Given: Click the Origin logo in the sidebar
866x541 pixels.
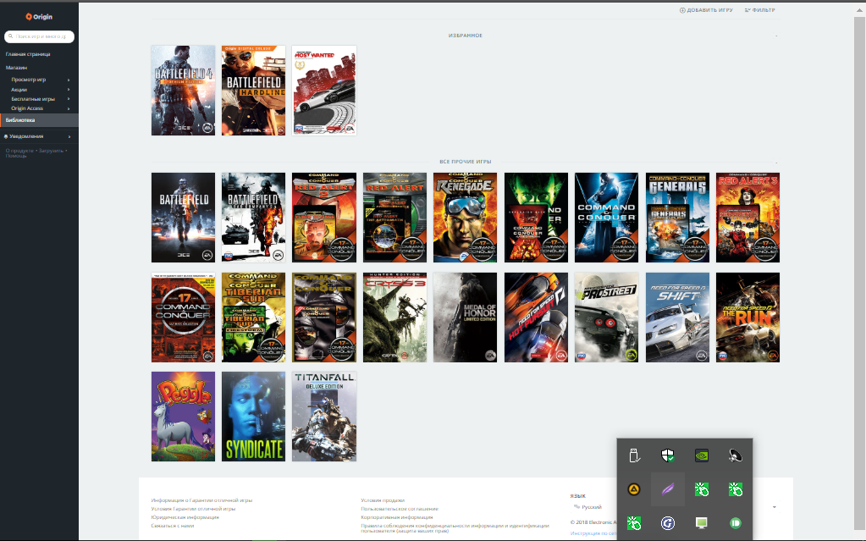Looking at the screenshot, I should pos(39,16).
